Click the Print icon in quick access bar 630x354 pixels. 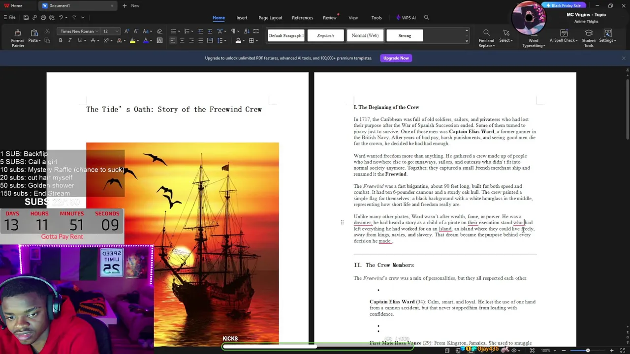coord(43,17)
